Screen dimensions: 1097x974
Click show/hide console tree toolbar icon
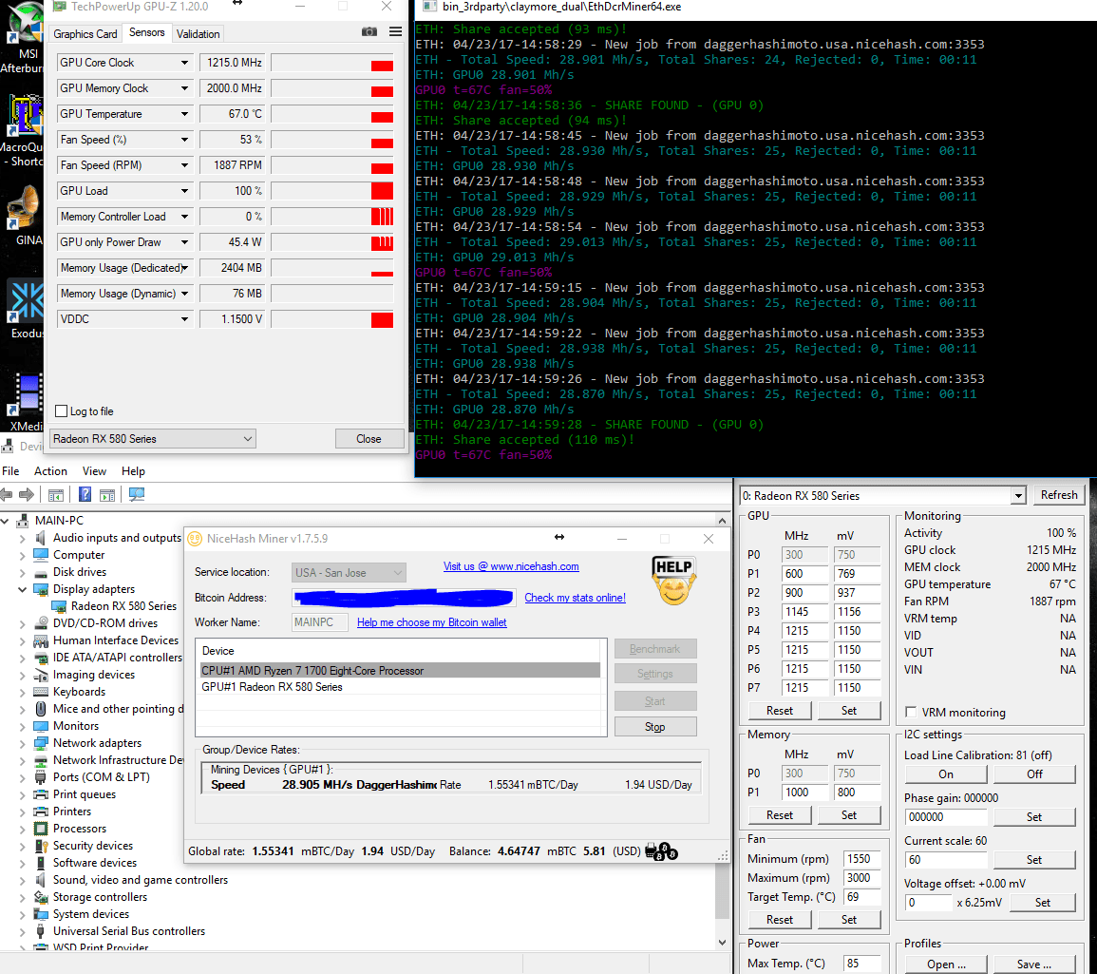click(56, 495)
